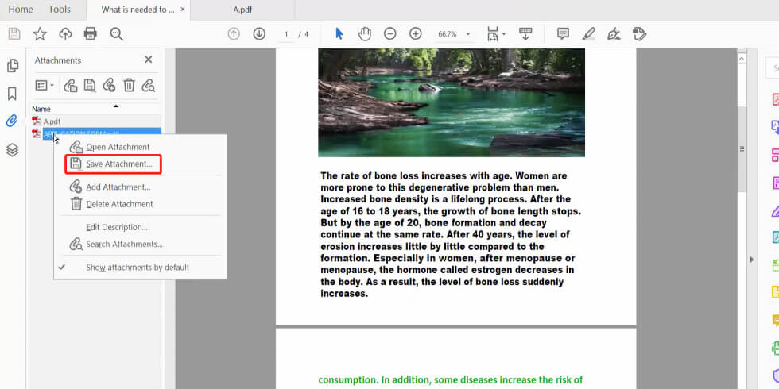Close the 'What is needed to...' tab
Screen dimensions: 779x389
click(183, 10)
